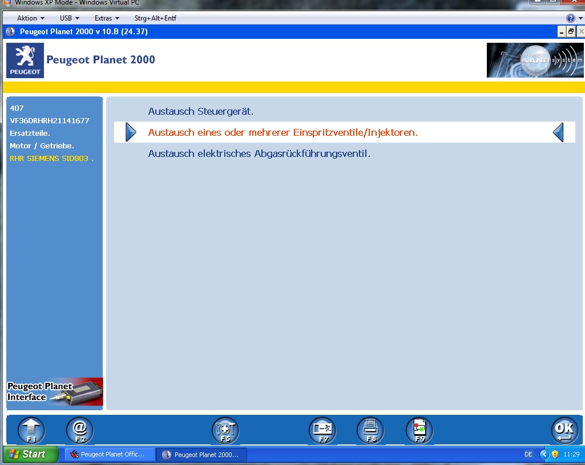Click the F9 document icon button

[x=419, y=430]
